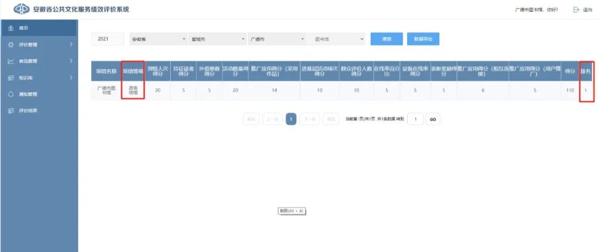Click the 排名 ranking column header

click(x=586, y=71)
